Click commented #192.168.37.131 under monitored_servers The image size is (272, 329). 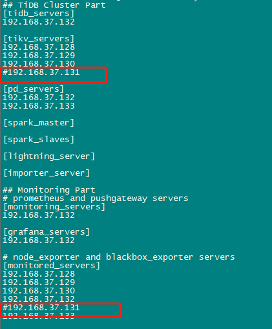pyautogui.click(x=41, y=308)
